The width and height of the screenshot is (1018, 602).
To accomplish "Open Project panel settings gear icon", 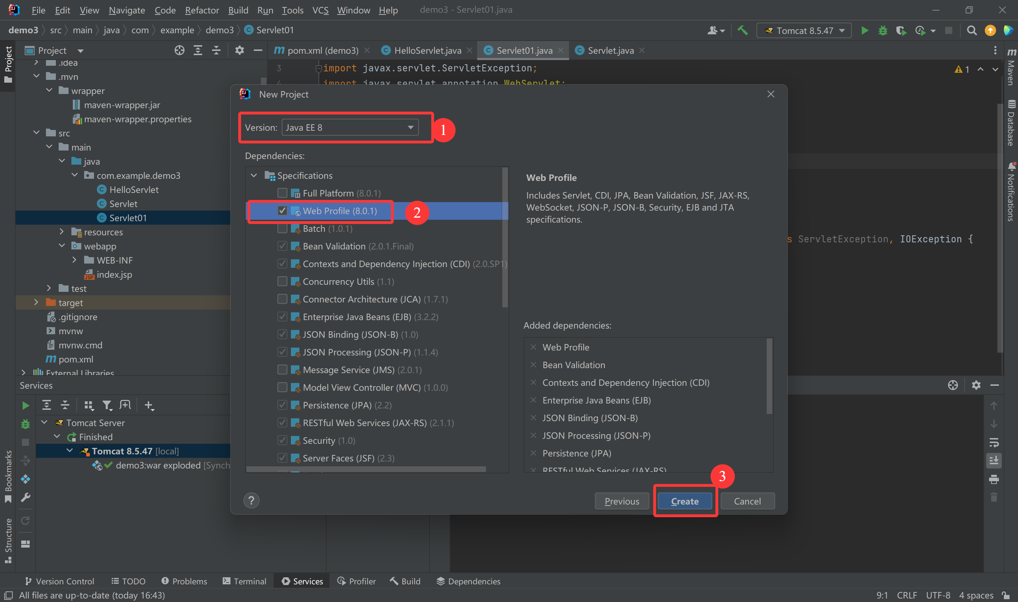I will pos(239,50).
